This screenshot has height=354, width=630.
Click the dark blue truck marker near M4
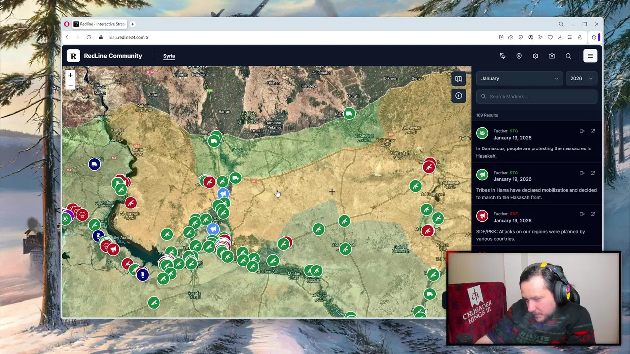click(94, 164)
